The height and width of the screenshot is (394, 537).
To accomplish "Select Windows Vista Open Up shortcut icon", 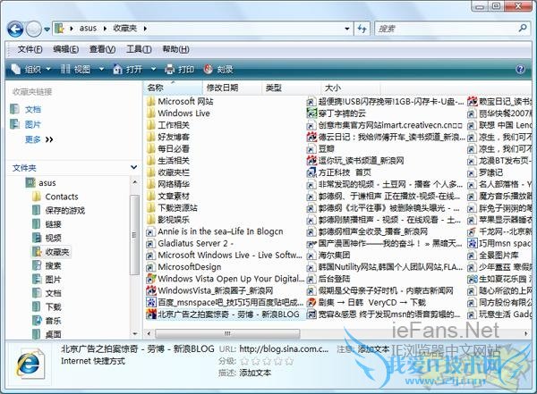I will tap(150, 279).
